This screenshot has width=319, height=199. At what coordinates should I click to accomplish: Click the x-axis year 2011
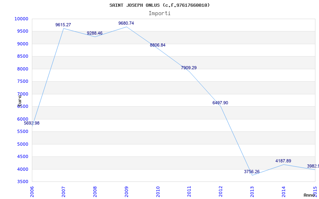coord(189,191)
